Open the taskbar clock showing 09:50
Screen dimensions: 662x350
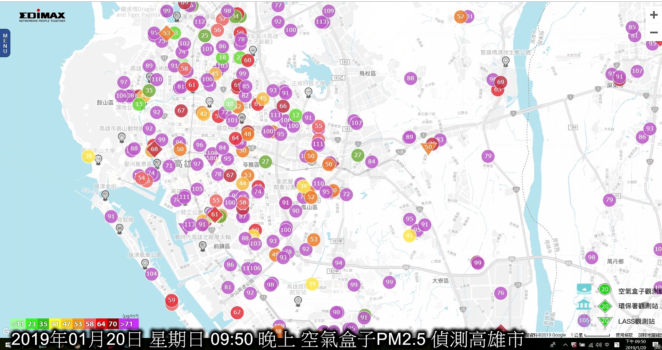pos(636,344)
